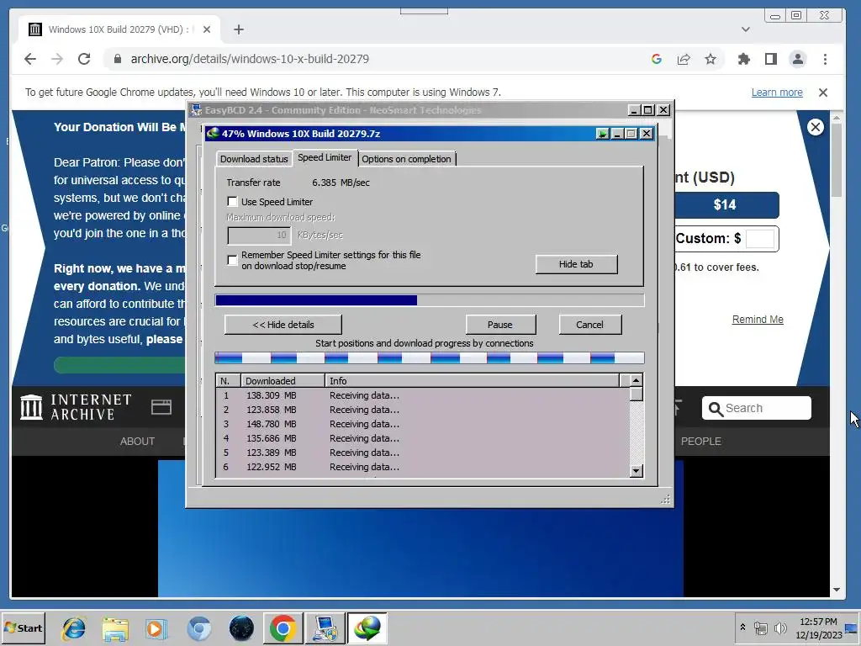Open PEOPLE in the archive navigation
The image size is (861, 646).
coord(700,441)
